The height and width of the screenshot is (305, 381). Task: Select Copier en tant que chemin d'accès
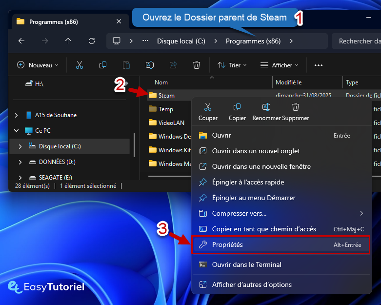264,229
